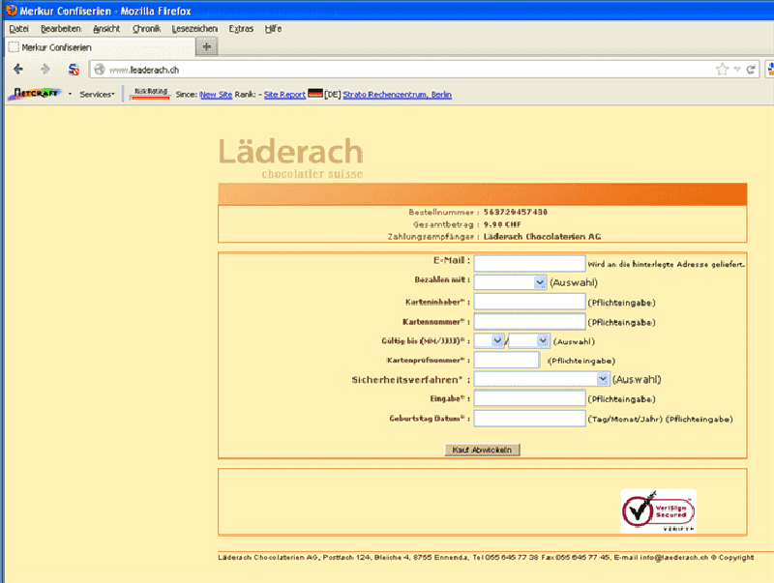
Task: Click the Gesamtbetrag label
Action: [x=446, y=224]
